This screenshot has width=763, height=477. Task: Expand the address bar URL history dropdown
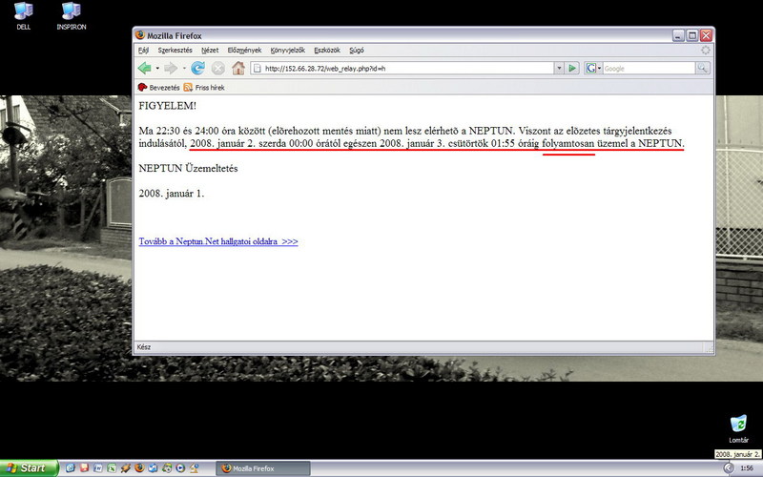point(559,68)
